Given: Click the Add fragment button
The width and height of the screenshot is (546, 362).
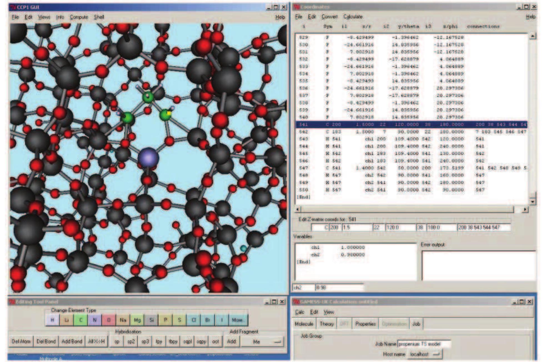Looking at the screenshot, I should [232, 341].
